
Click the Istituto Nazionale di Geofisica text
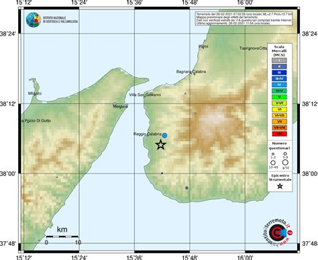[60, 19]
